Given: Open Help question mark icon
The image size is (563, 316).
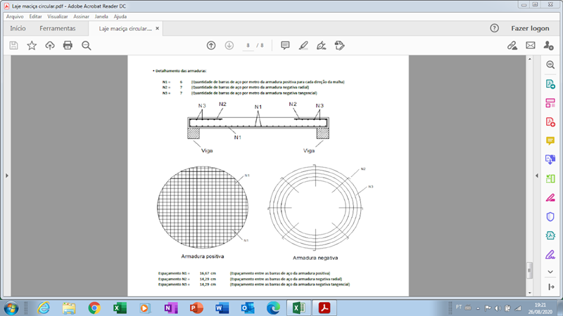Looking at the screenshot, I should pos(495,28).
